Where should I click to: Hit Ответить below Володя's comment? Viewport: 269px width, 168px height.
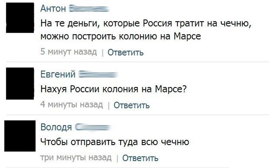(140, 158)
